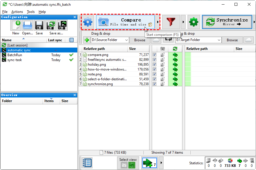Screen dimensions: 256x170
Task: Uncheck the freefilesync automatic s... row checkbox
Action: tap(154, 60)
